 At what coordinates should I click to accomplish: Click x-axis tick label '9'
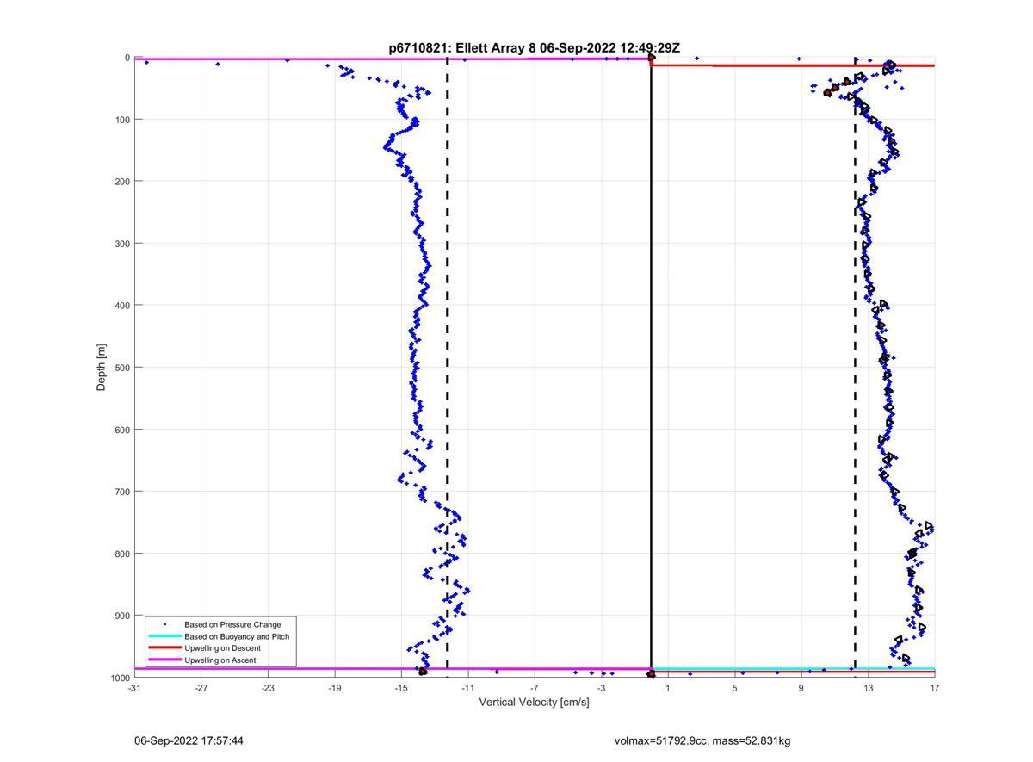coord(801,688)
